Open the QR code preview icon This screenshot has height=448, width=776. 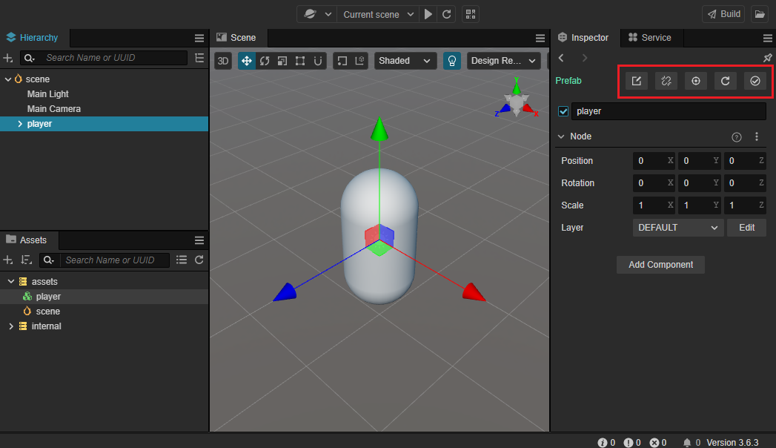[x=470, y=14]
